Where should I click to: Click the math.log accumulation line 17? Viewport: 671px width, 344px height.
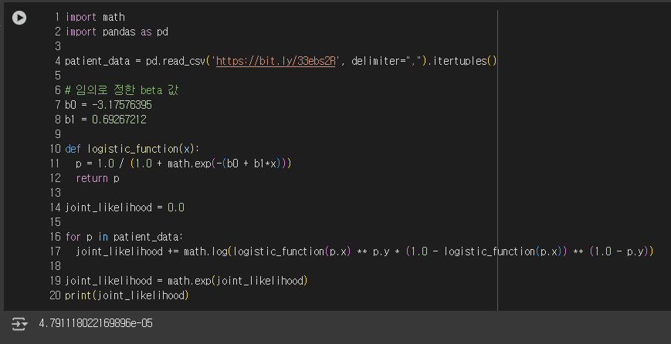pyautogui.click(x=364, y=251)
